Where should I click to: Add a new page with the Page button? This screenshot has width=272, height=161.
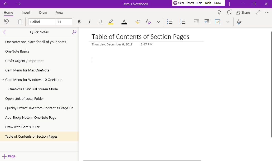(x=9, y=156)
